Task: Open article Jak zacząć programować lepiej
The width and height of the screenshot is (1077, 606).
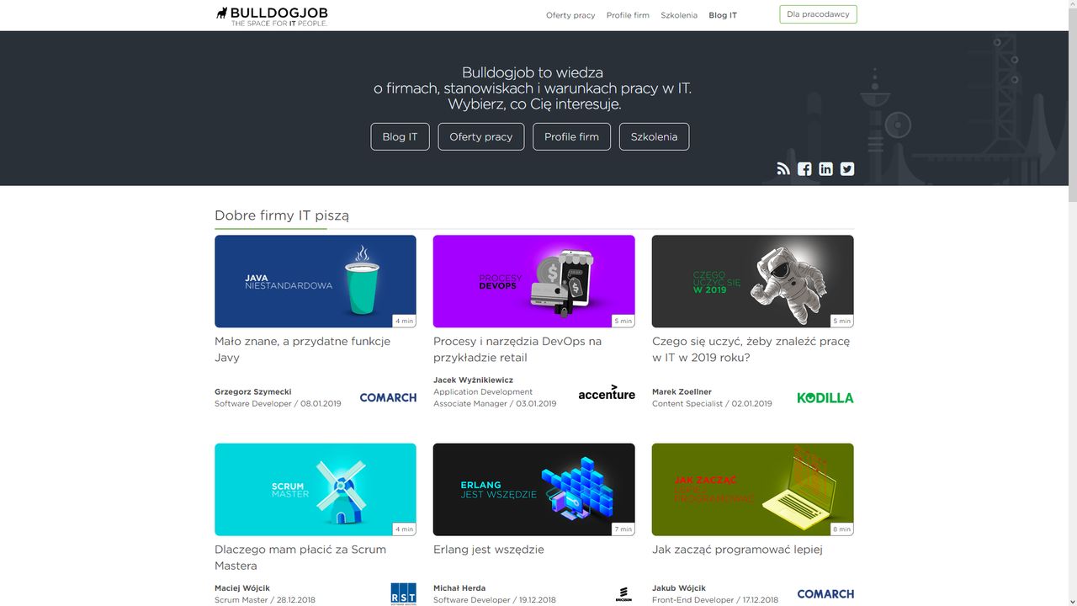Action: (x=737, y=550)
